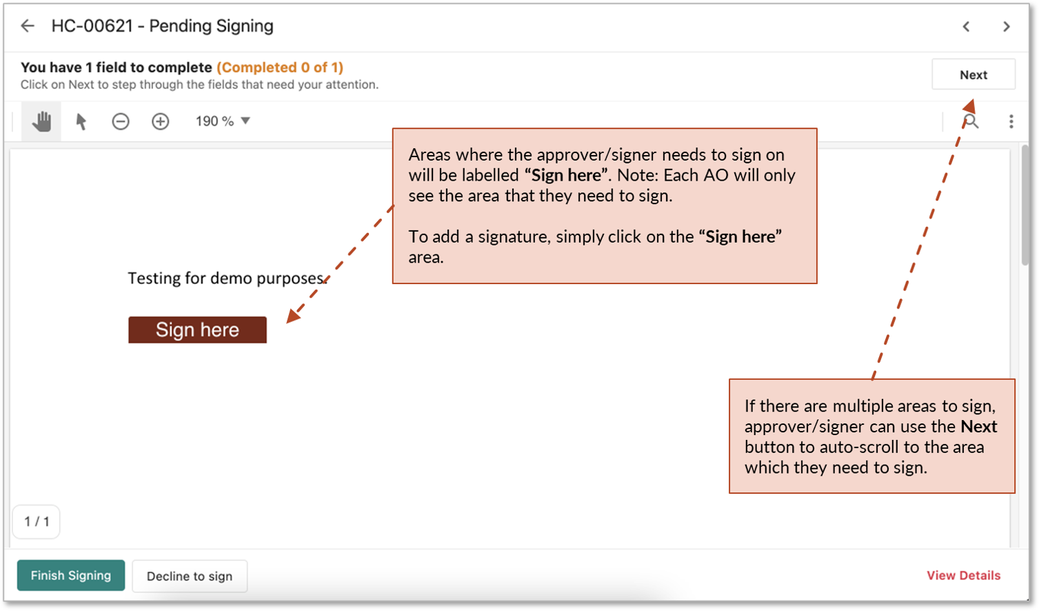Zoom out with the minus icon
Screen dimensions: 1039x611
click(121, 121)
